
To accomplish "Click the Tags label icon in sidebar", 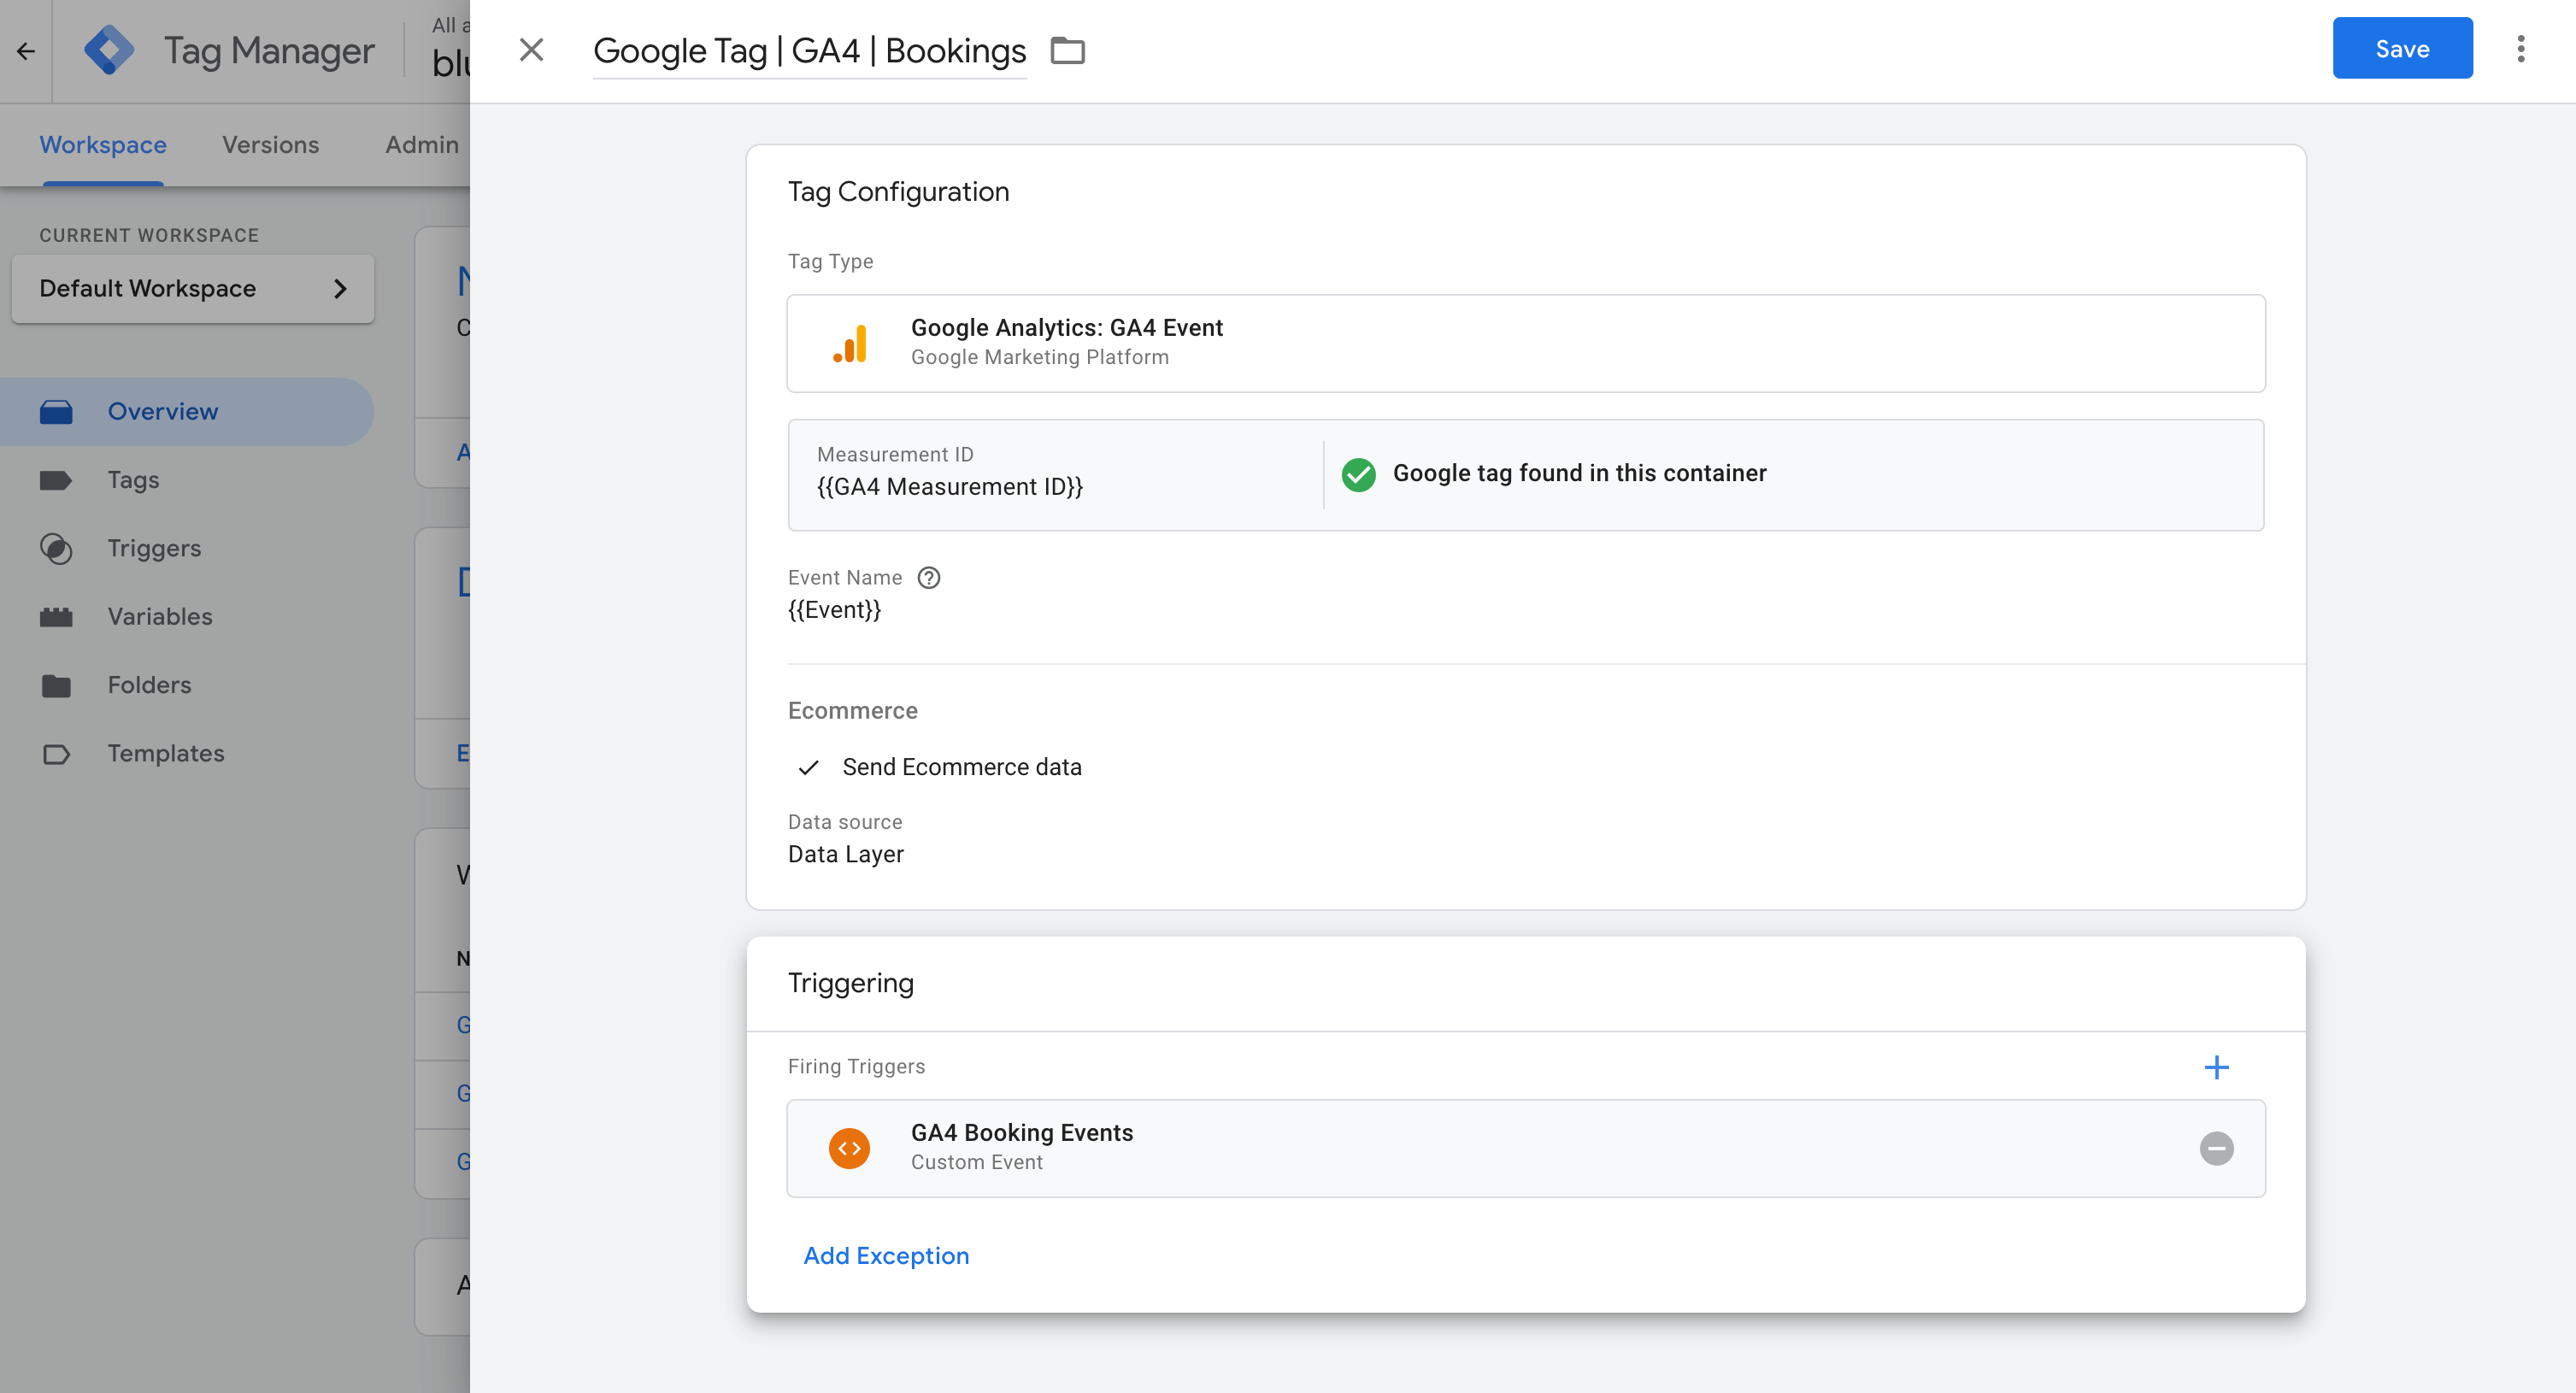I will point(56,480).
